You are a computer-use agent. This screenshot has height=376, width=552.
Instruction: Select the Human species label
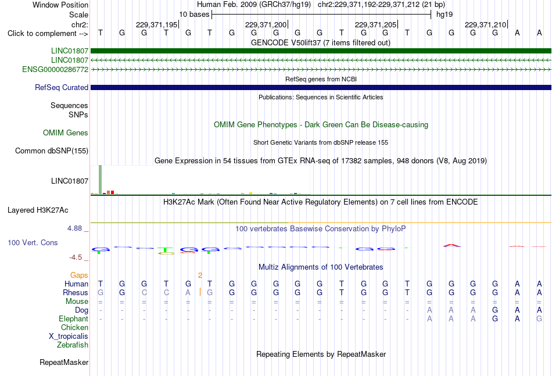tap(76, 284)
